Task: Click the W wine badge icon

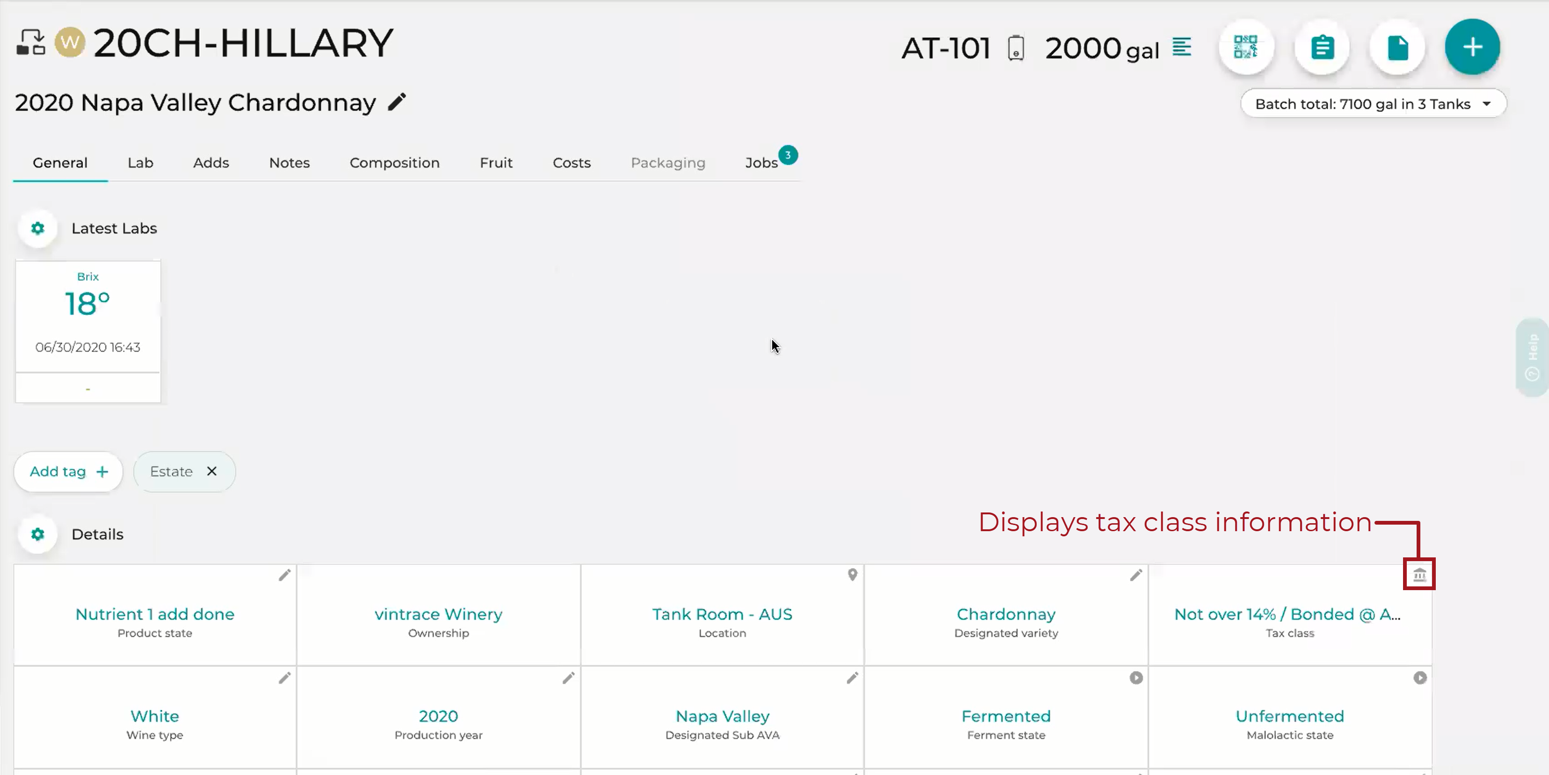Action: click(70, 43)
